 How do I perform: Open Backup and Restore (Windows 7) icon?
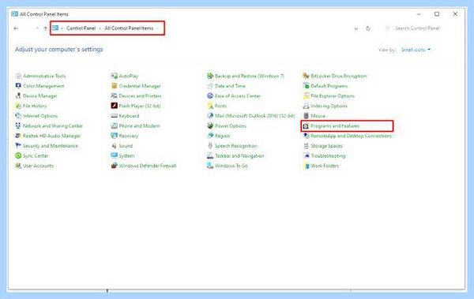pos(210,76)
